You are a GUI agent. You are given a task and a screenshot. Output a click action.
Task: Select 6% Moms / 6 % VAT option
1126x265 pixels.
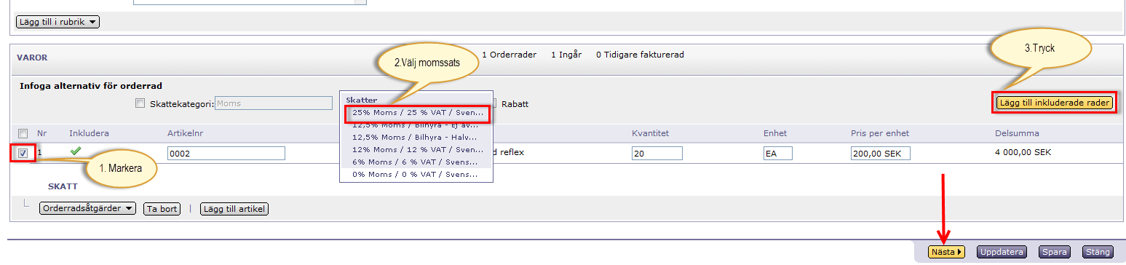pos(417,162)
